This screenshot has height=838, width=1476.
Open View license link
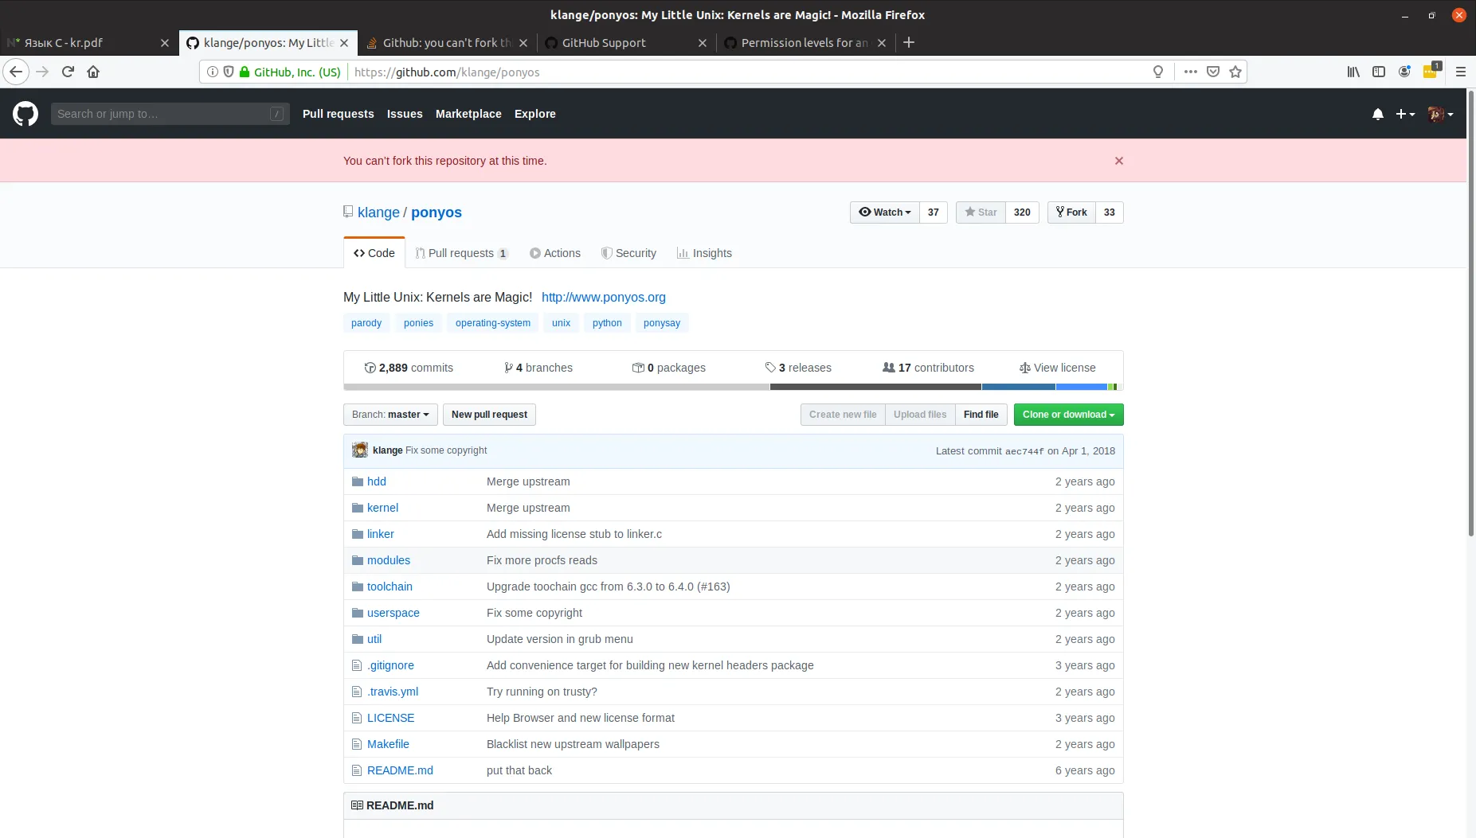(x=1057, y=368)
